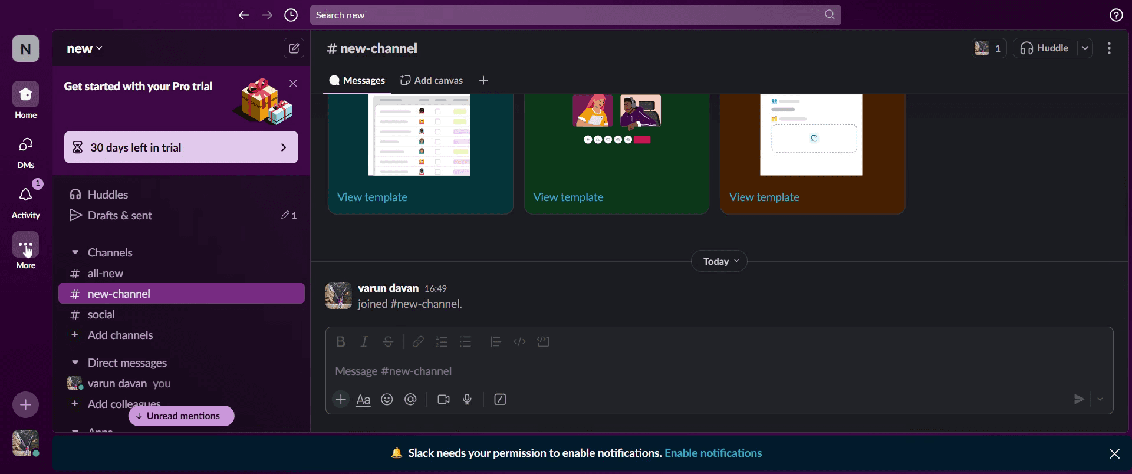Close the notifications permission bar
The width and height of the screenshot is (1132, 474).
coord(1114,453)
